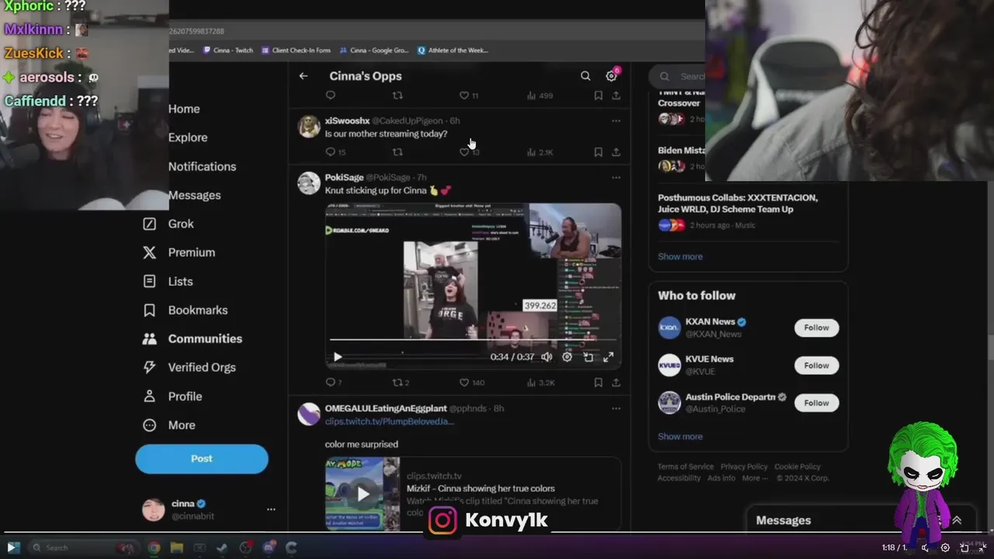994x559 pixels.
Task: Select Communities in the sidebar
Action: click(193, 339)
